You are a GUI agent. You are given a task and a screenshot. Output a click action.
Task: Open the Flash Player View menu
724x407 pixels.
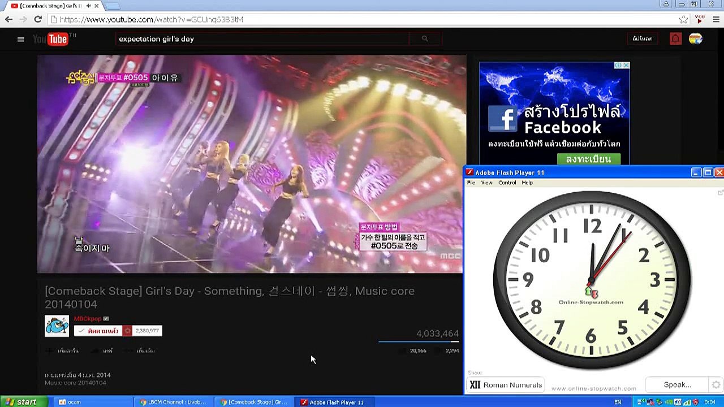(x=486, y=183)
